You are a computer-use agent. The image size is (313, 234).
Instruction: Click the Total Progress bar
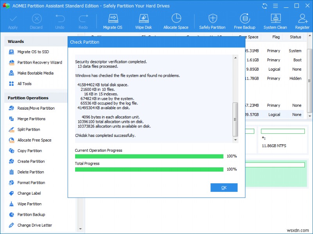tap(149, 169)
